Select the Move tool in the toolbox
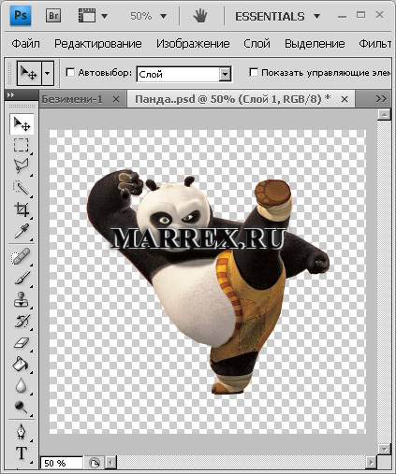This screenshot has height=474, width=396. click(x=22, y=124)
